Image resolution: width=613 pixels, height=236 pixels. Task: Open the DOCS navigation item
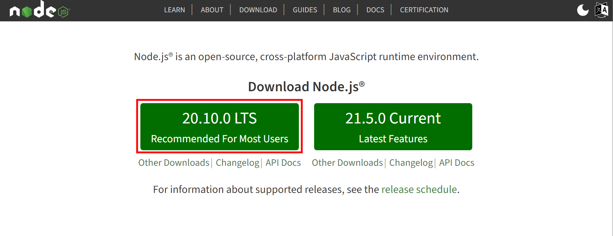(x=375, y=10)
